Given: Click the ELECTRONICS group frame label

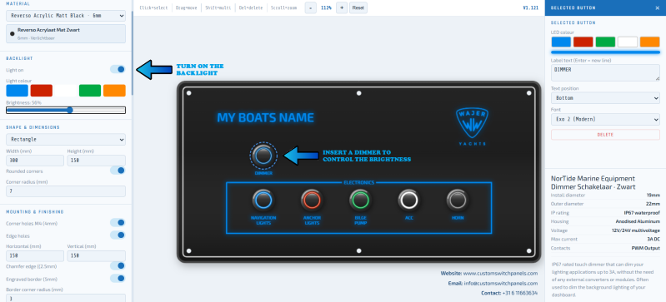Looking at the screenshot, I should coord(359,182).
